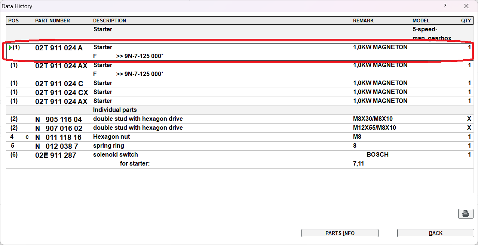The image size is (478, 245).
Task: Click the PART NUMBER column header
Action: tap(52, 21)
